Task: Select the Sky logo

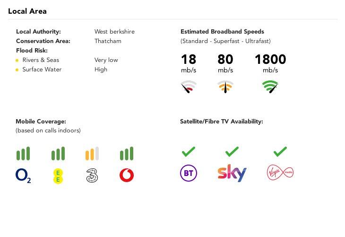Action: (232, 174)
